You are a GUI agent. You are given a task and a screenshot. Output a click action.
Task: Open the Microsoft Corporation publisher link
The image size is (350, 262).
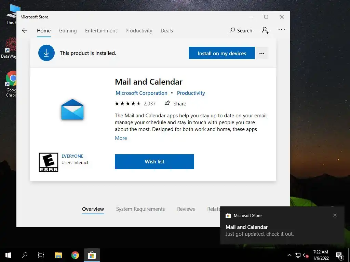tap(141, 93)
